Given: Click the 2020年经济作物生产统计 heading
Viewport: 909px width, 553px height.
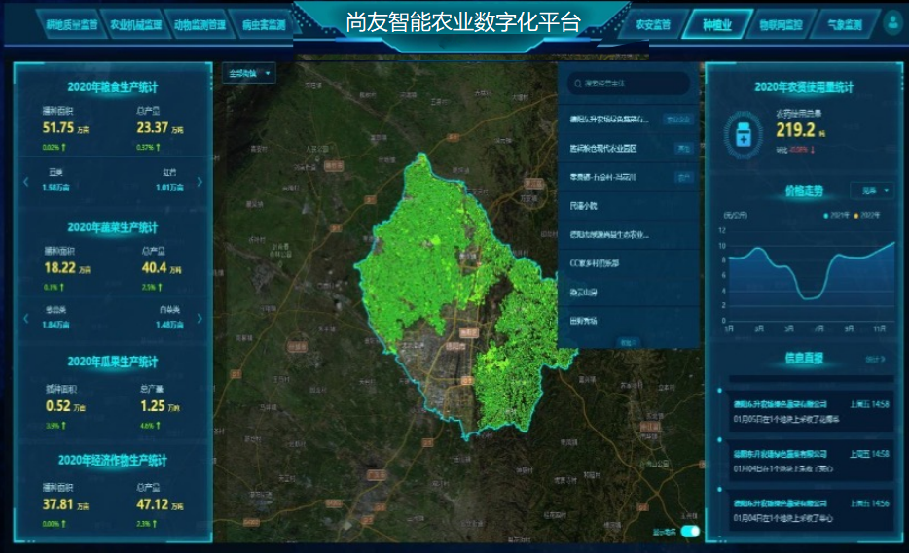Looking at the screenshot, I should [x=113, y=461].
